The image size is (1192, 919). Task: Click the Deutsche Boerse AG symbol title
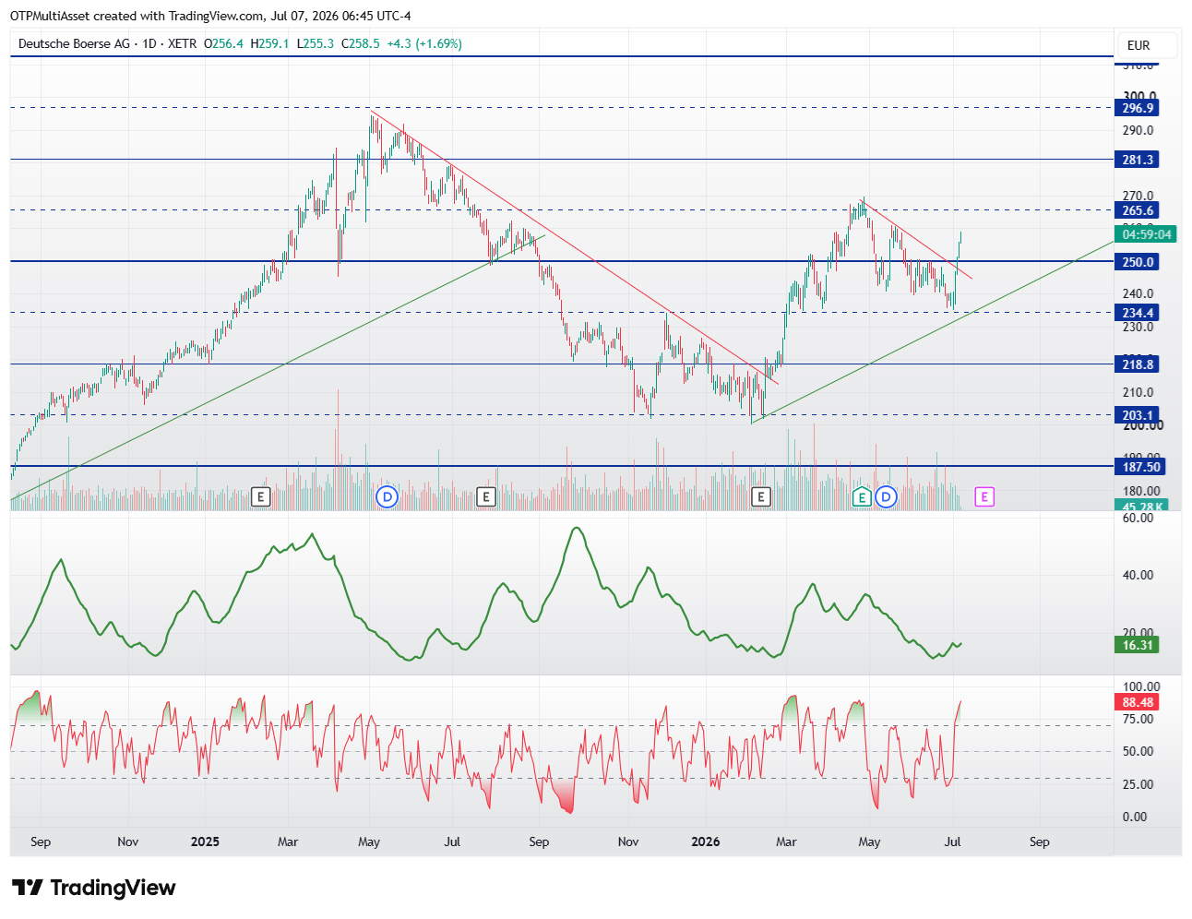(74, 43)
